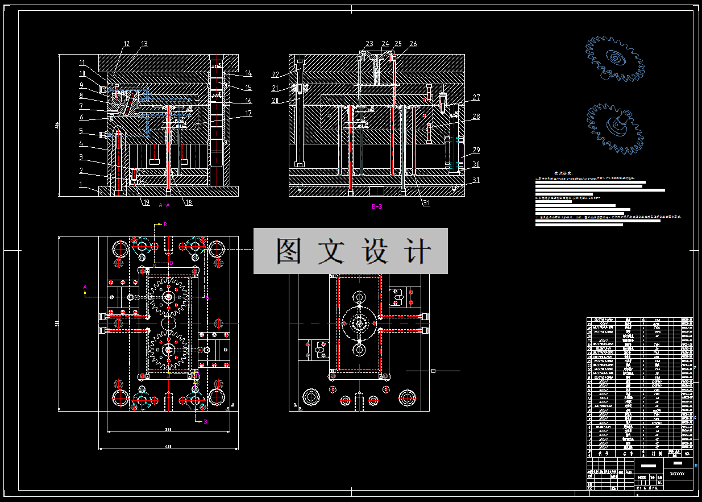Select part callout number 2
Image resolution: width=702 pixels, height=502 pixels.
81,171
